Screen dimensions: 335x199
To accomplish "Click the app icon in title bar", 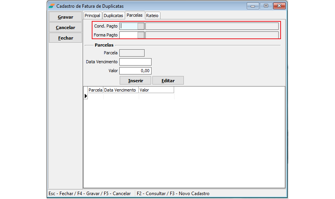I will click(51, 6).
